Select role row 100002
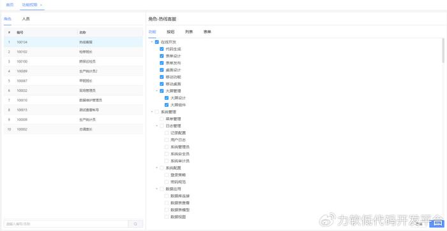Screen dimensions: 447x231 pyautogui.click(x=73, y=129)
